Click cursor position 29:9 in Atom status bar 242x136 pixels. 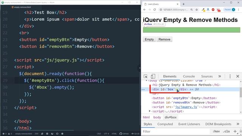pyautogui.click(x=36, y=134)
